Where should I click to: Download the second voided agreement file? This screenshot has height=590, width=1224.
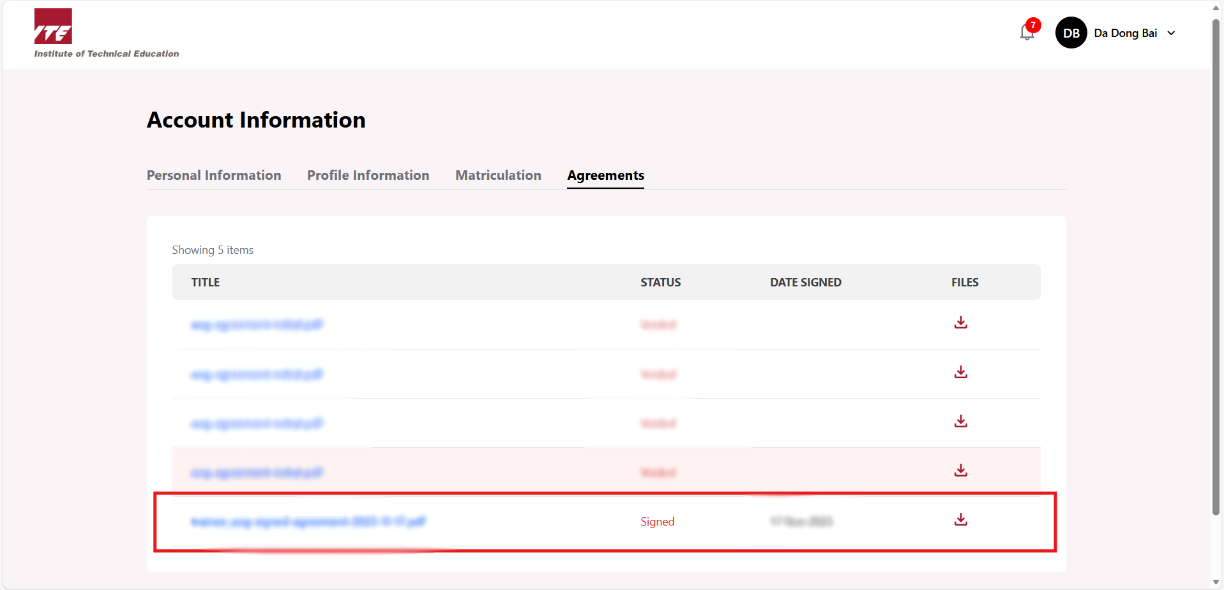[960, 372]
